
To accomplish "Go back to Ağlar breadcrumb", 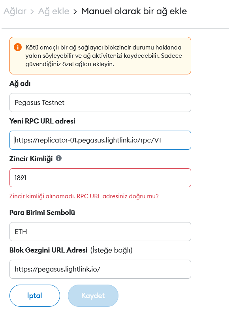I will coord(15,11).
